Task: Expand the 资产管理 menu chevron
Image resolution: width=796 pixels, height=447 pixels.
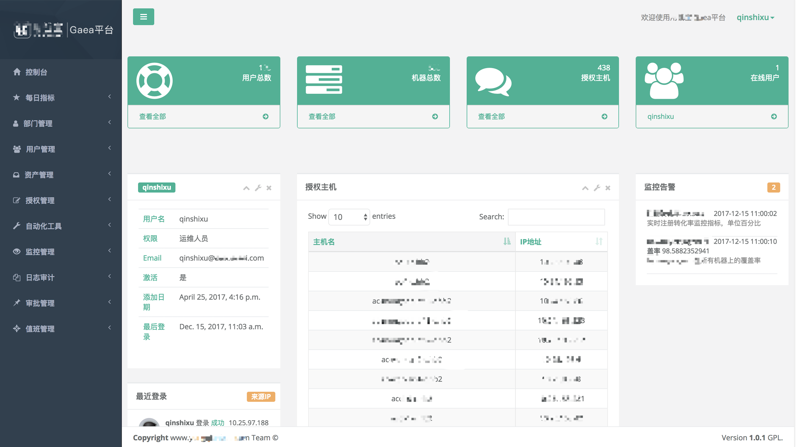Action: (x=109, y=174)
